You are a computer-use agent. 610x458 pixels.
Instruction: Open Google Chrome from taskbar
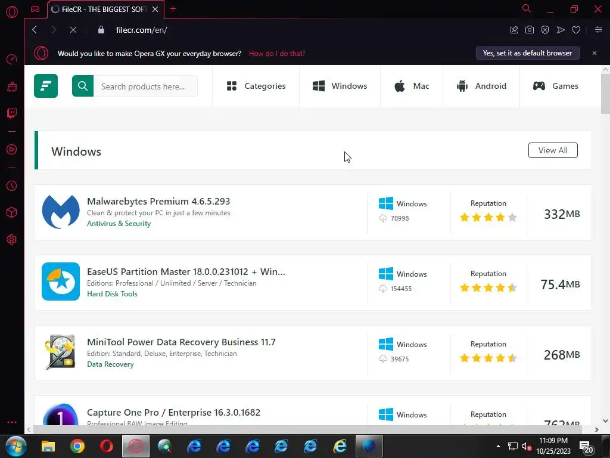point(77,446)
